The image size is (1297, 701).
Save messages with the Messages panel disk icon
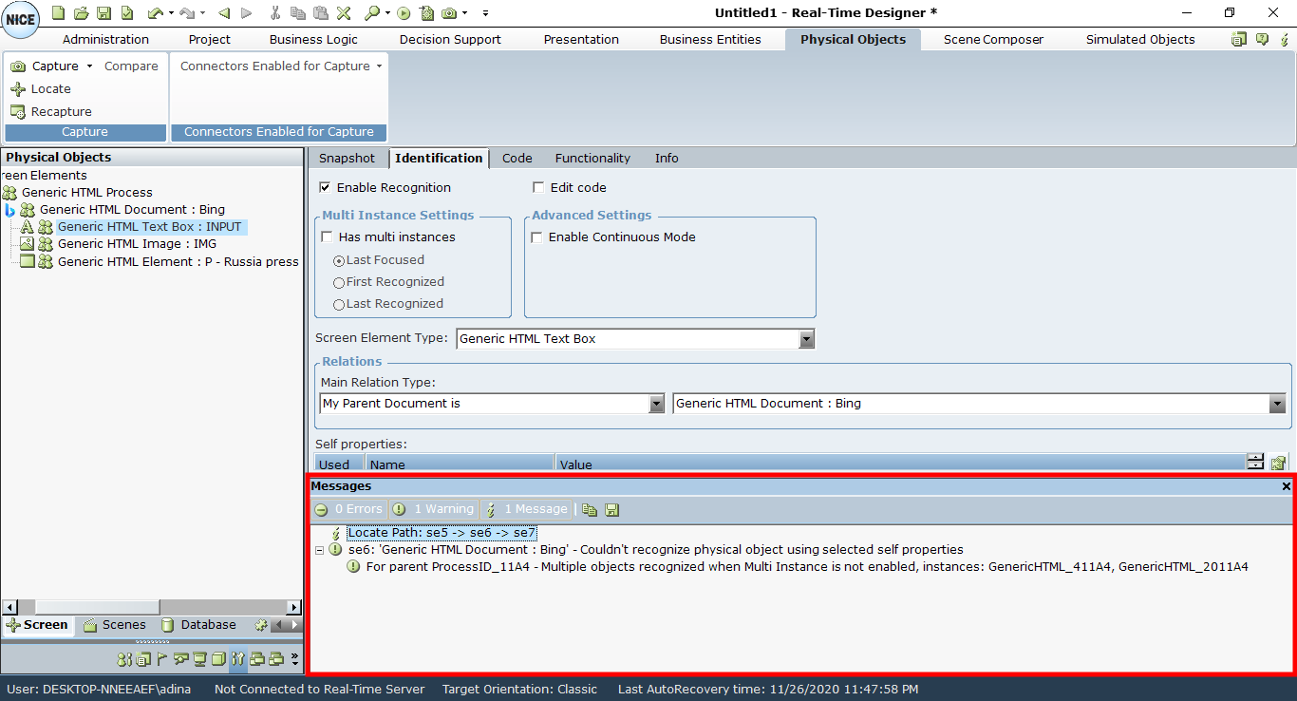click(x=611, y=509)
